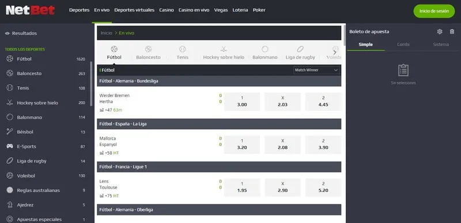Select the Liga de rugby sidebar icon
Screen dimensions: 461x223
click(x=10, y=161)
